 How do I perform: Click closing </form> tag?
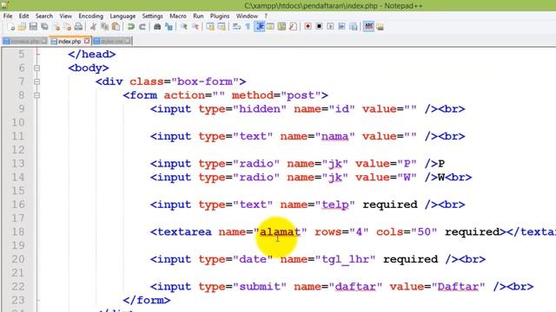click(147, 301)
